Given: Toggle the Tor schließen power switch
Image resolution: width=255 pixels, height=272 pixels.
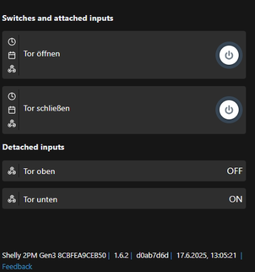Looking at the screenshot, I should click(229, 110).
